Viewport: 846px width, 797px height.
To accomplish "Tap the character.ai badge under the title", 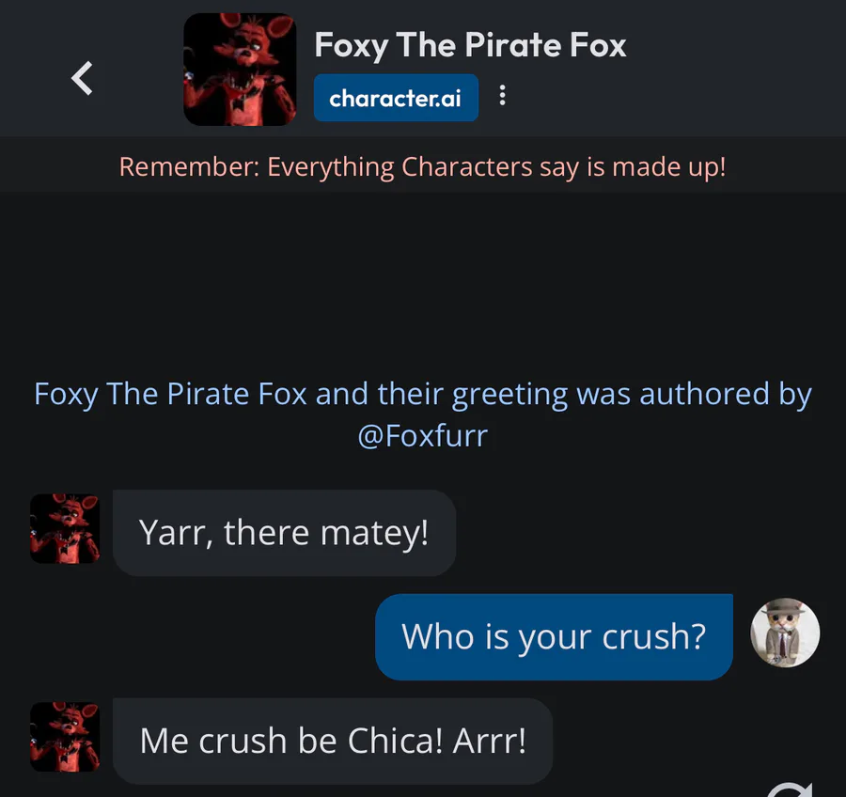I will [x=395, y=98].
